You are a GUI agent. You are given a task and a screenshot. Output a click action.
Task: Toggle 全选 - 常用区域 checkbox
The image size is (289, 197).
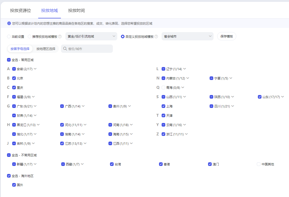9,60
